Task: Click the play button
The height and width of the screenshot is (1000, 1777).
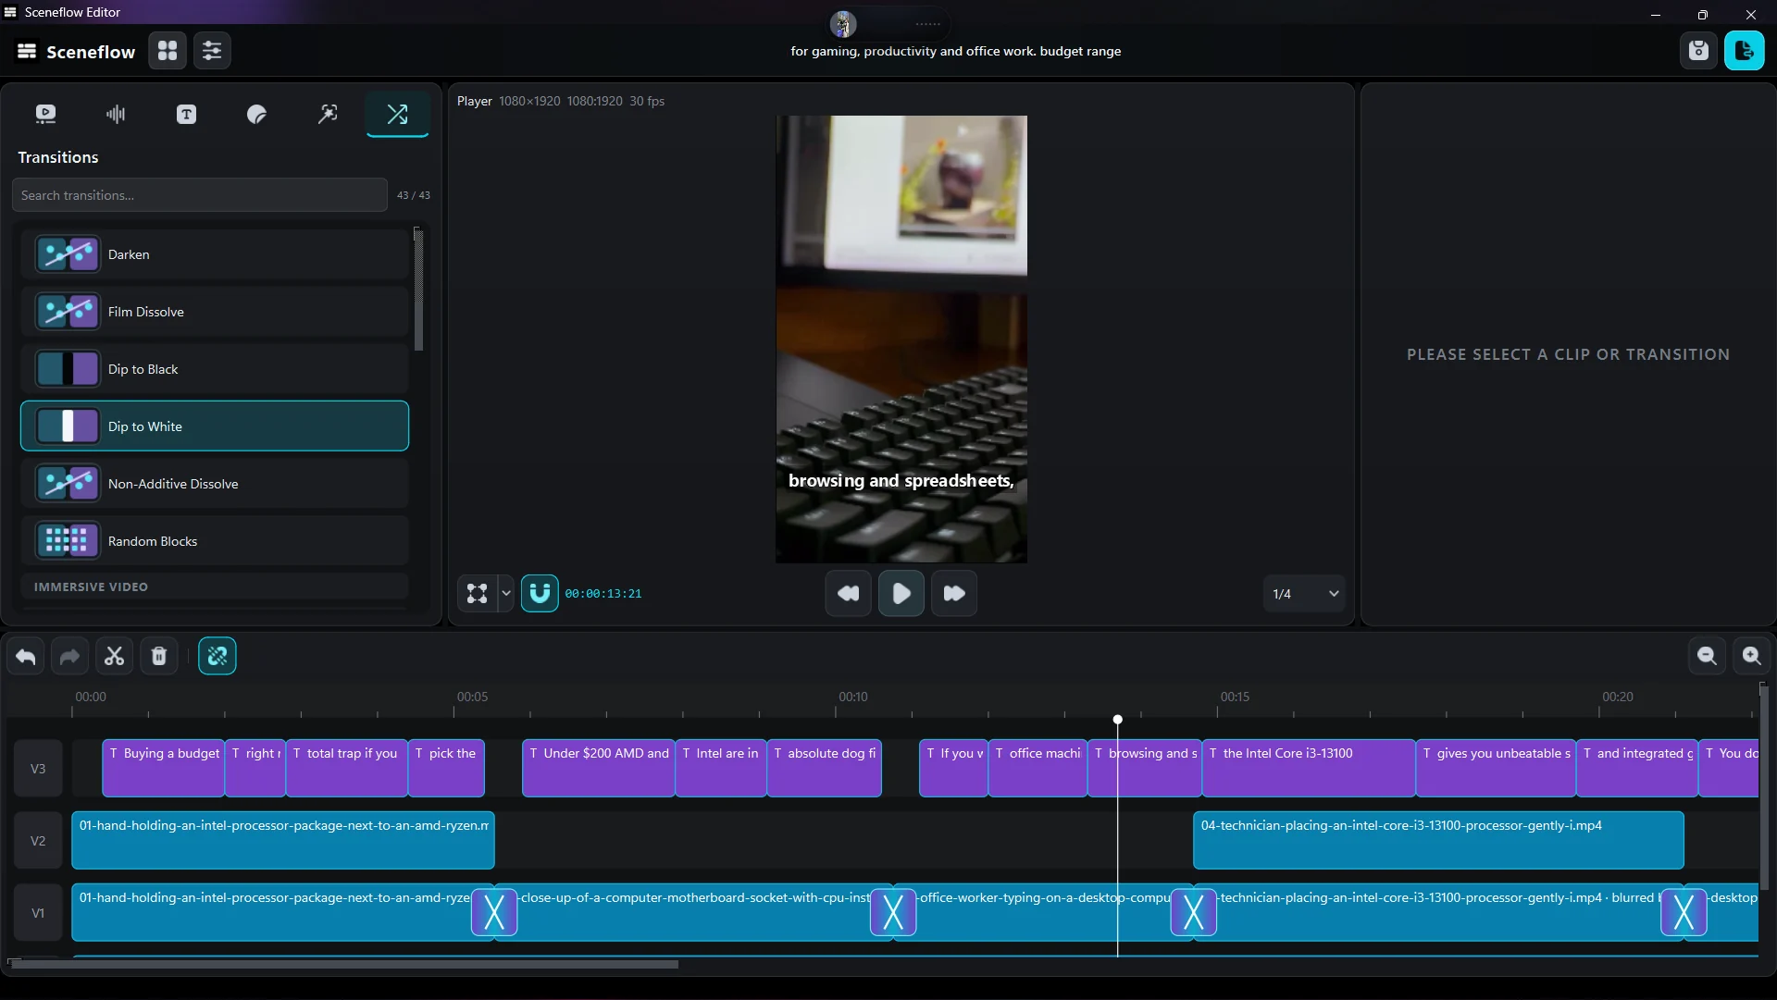Action: coord(901,594)
